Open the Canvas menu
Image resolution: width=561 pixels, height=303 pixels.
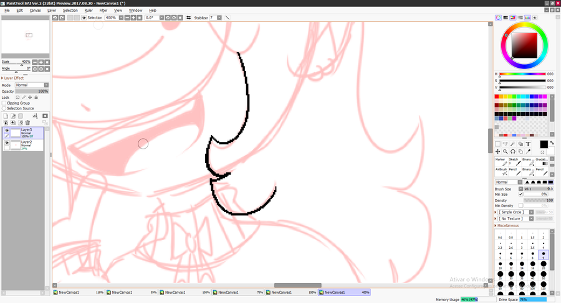point(35,11)
